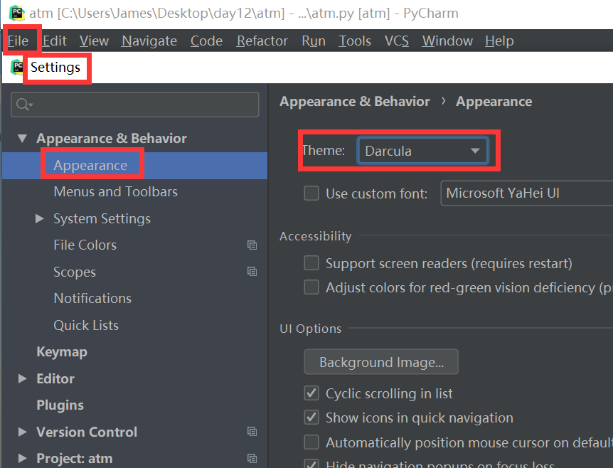
Task: Open the Run menu
Action: (x=314, y=41)
